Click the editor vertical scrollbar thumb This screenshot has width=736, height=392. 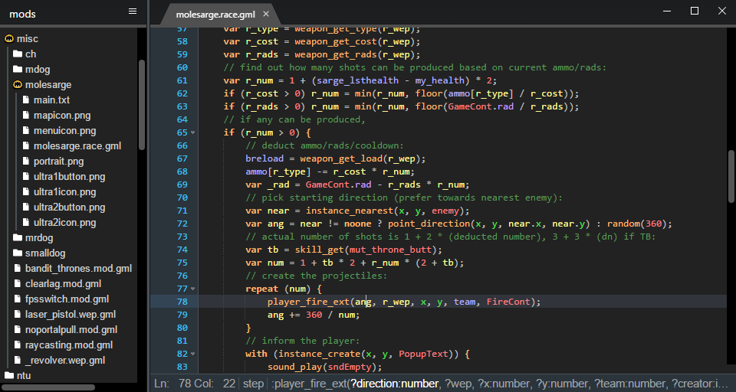tap(731, 176)
